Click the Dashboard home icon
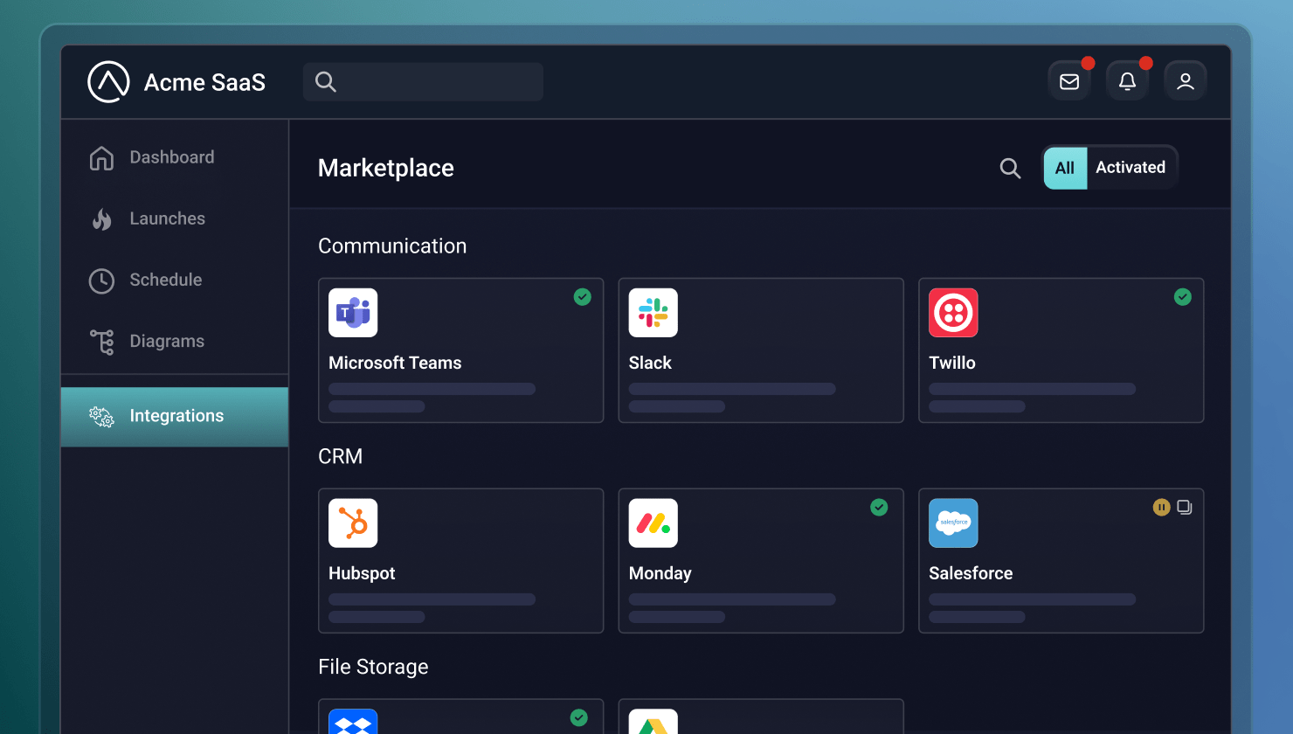Viewport: 1293px width, 734px height. [101, 157]
